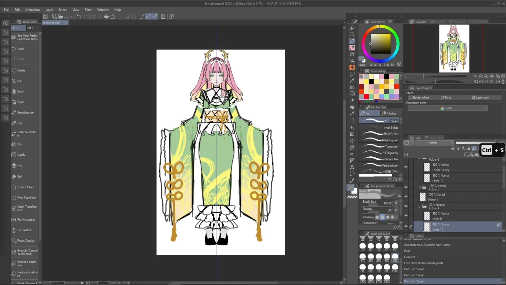Click Liquify in Quick Access
The height and width of the screenshot is (285, 506).
coord(25,155)
